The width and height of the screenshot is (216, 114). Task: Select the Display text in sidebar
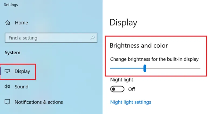coord(22,71)
